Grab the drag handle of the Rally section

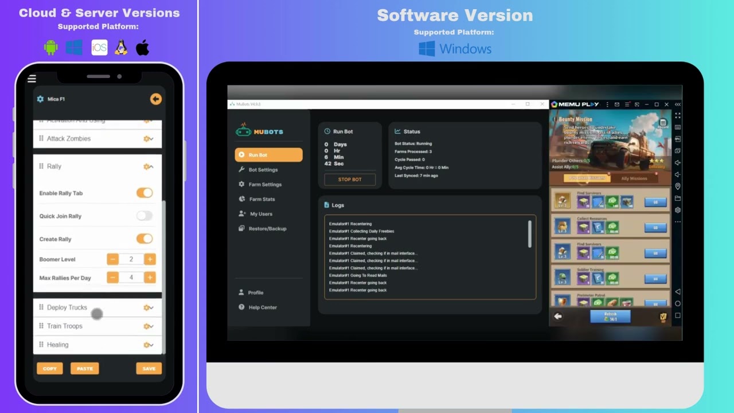coord(41,166)
